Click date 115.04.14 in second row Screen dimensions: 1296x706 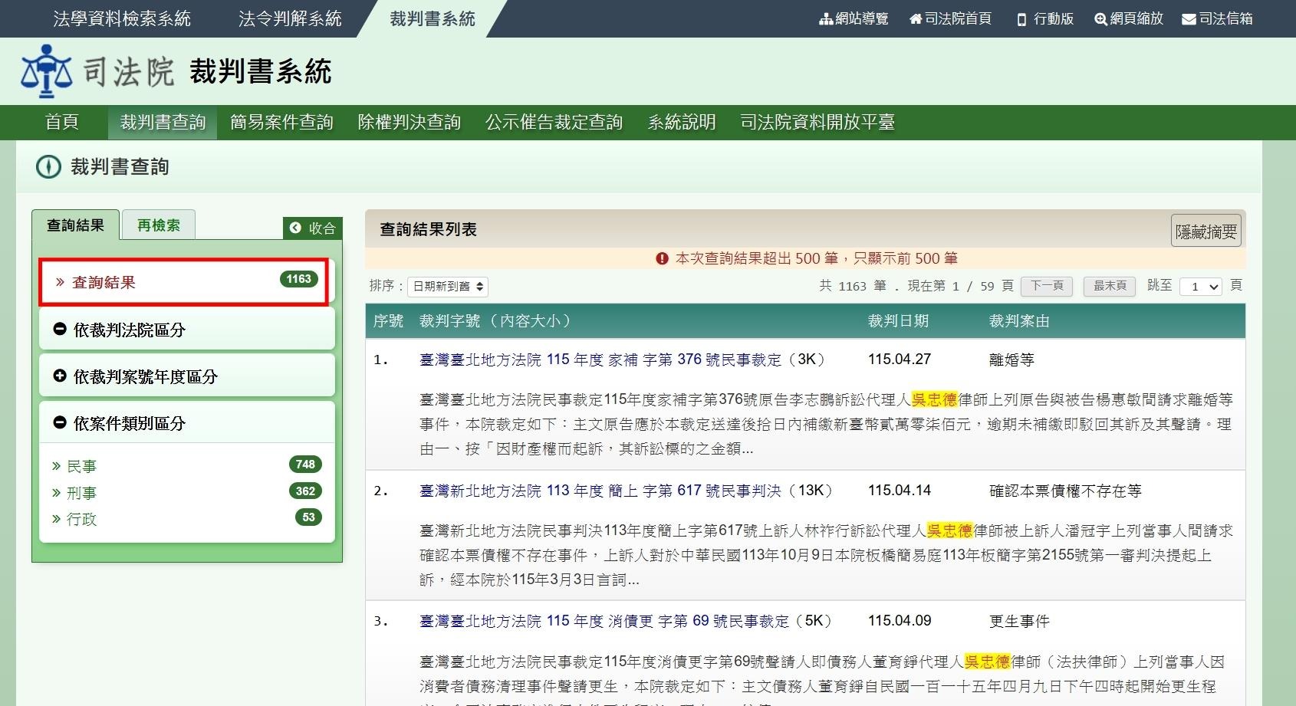pos(900,490)
